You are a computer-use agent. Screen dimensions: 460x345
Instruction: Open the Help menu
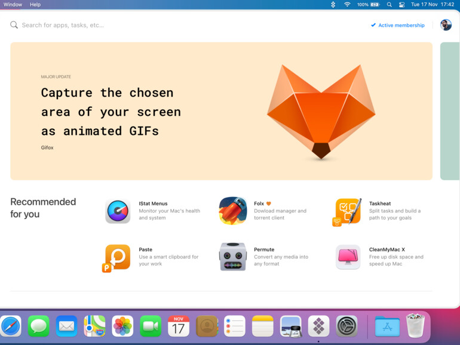pyautogui.click(x=35, y=4)
